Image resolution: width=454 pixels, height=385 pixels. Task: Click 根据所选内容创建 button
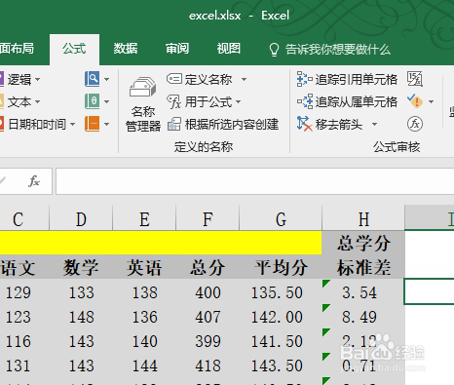pyautogui.click(x=232, y=124)
